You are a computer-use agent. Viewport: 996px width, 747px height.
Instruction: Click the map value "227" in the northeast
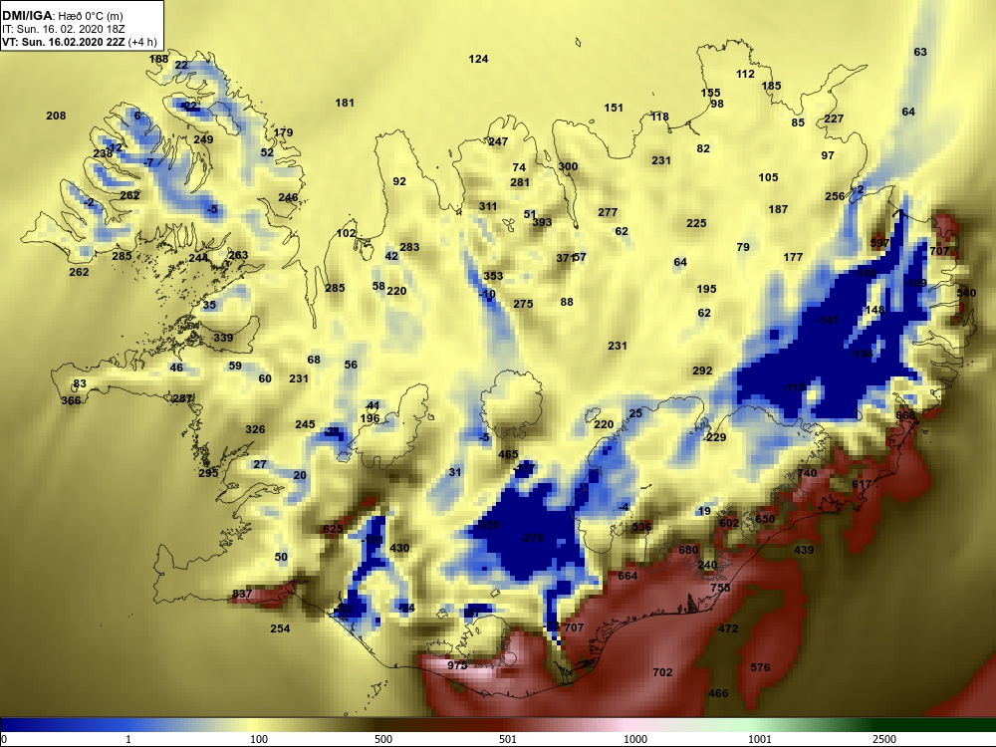tap(834, 119)
